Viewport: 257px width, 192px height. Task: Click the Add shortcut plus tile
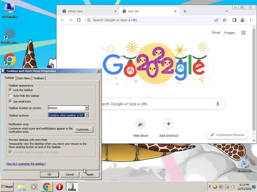pos(168,128)
